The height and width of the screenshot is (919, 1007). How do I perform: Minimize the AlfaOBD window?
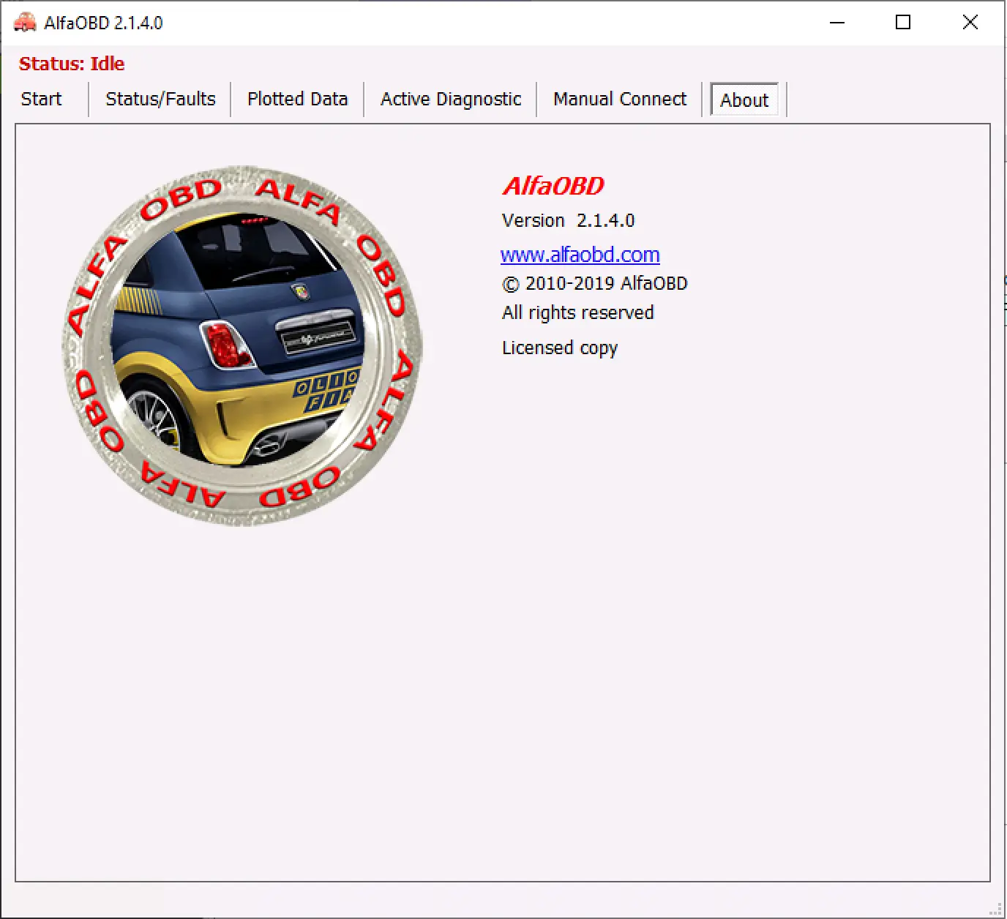pyautogui.click(x=837, y=23)
